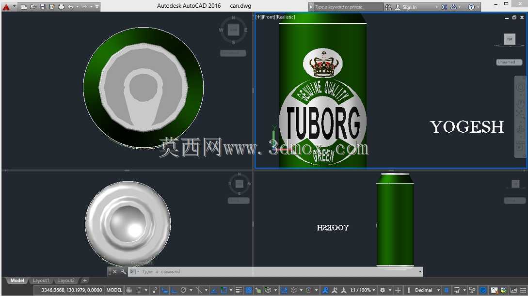Toggle 2D Object Snap
528x296 pixels.
coord(224,290)
